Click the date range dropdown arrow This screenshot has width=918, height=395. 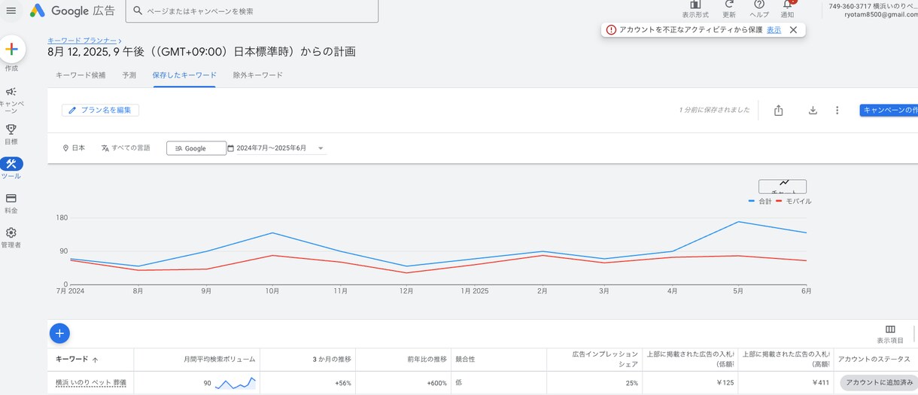click(321, 148)
